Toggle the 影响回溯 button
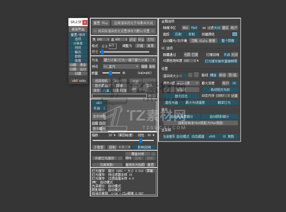 144,147
